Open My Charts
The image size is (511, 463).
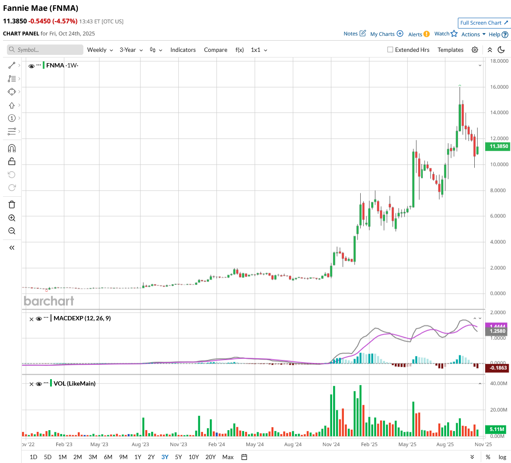387,34
